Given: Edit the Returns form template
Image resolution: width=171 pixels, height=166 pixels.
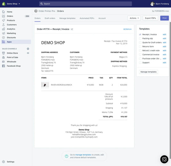Looking at the screenshot, I should click(x=165, y=47).
